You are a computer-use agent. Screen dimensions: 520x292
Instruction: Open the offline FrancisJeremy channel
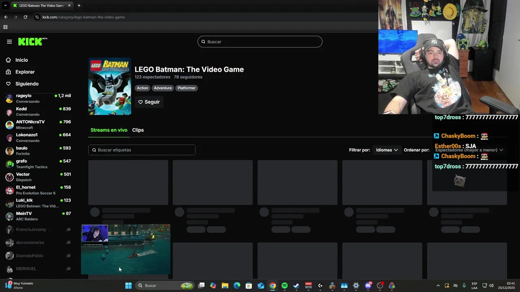tap(38, 230)
